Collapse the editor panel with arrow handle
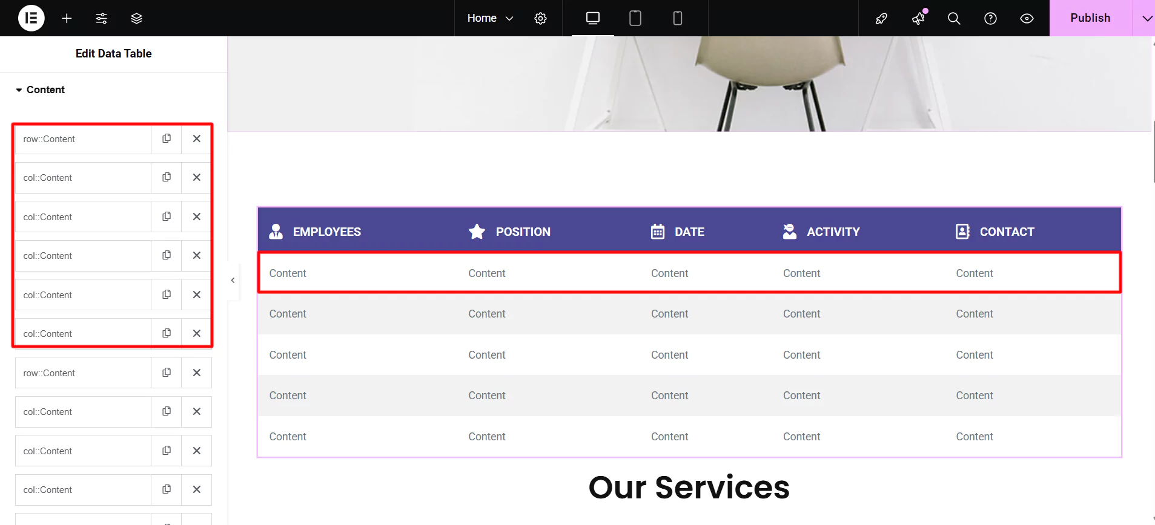This screenshot has width=1155, height=525. [233, 280]
